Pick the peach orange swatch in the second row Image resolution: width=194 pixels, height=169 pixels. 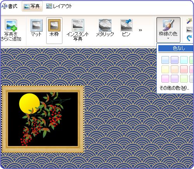pos(175,69)
